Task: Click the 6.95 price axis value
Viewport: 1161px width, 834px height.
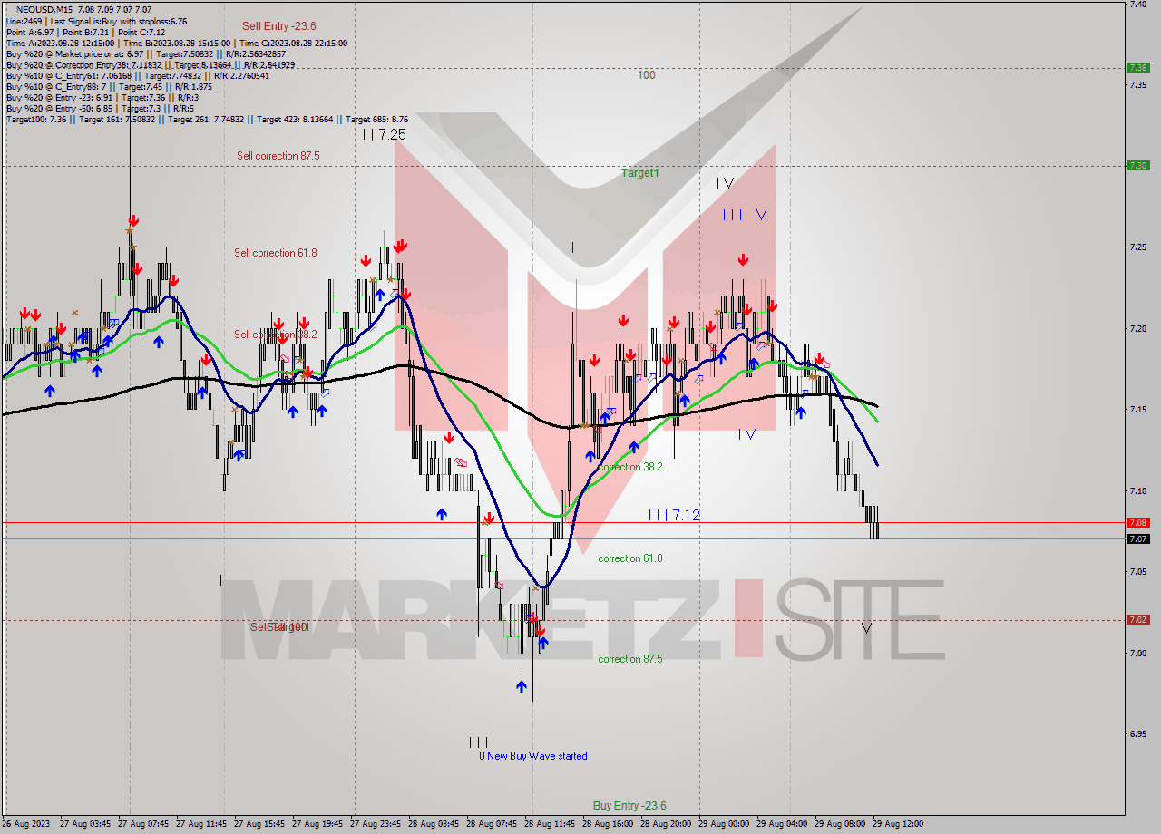Action: click(1137, 733)
